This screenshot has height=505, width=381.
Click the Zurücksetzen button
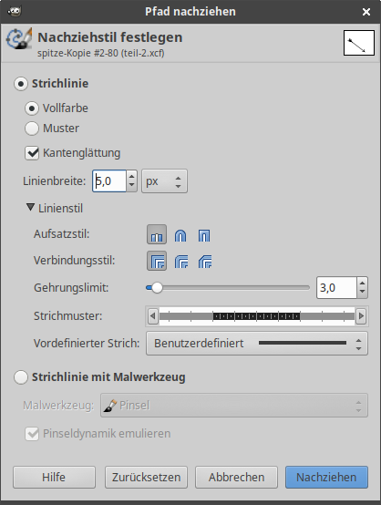pos(146,477)
